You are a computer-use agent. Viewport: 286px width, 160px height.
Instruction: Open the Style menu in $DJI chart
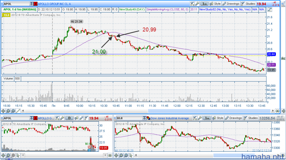(218, 118)
